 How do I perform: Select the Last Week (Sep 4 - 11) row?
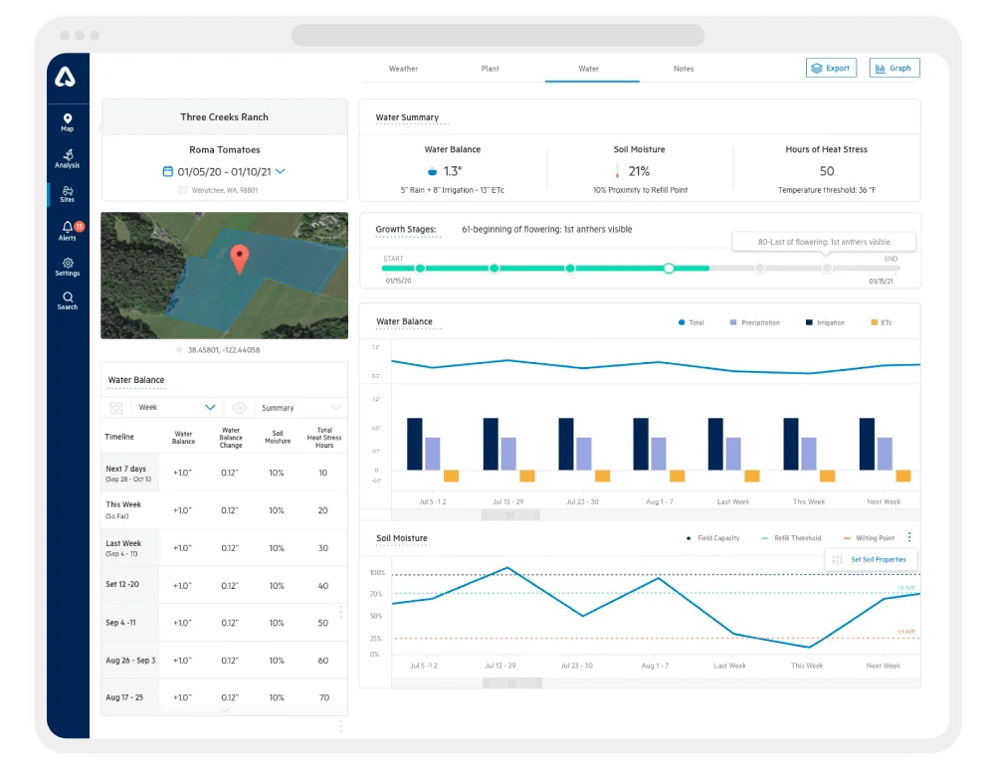click(224, 548)
